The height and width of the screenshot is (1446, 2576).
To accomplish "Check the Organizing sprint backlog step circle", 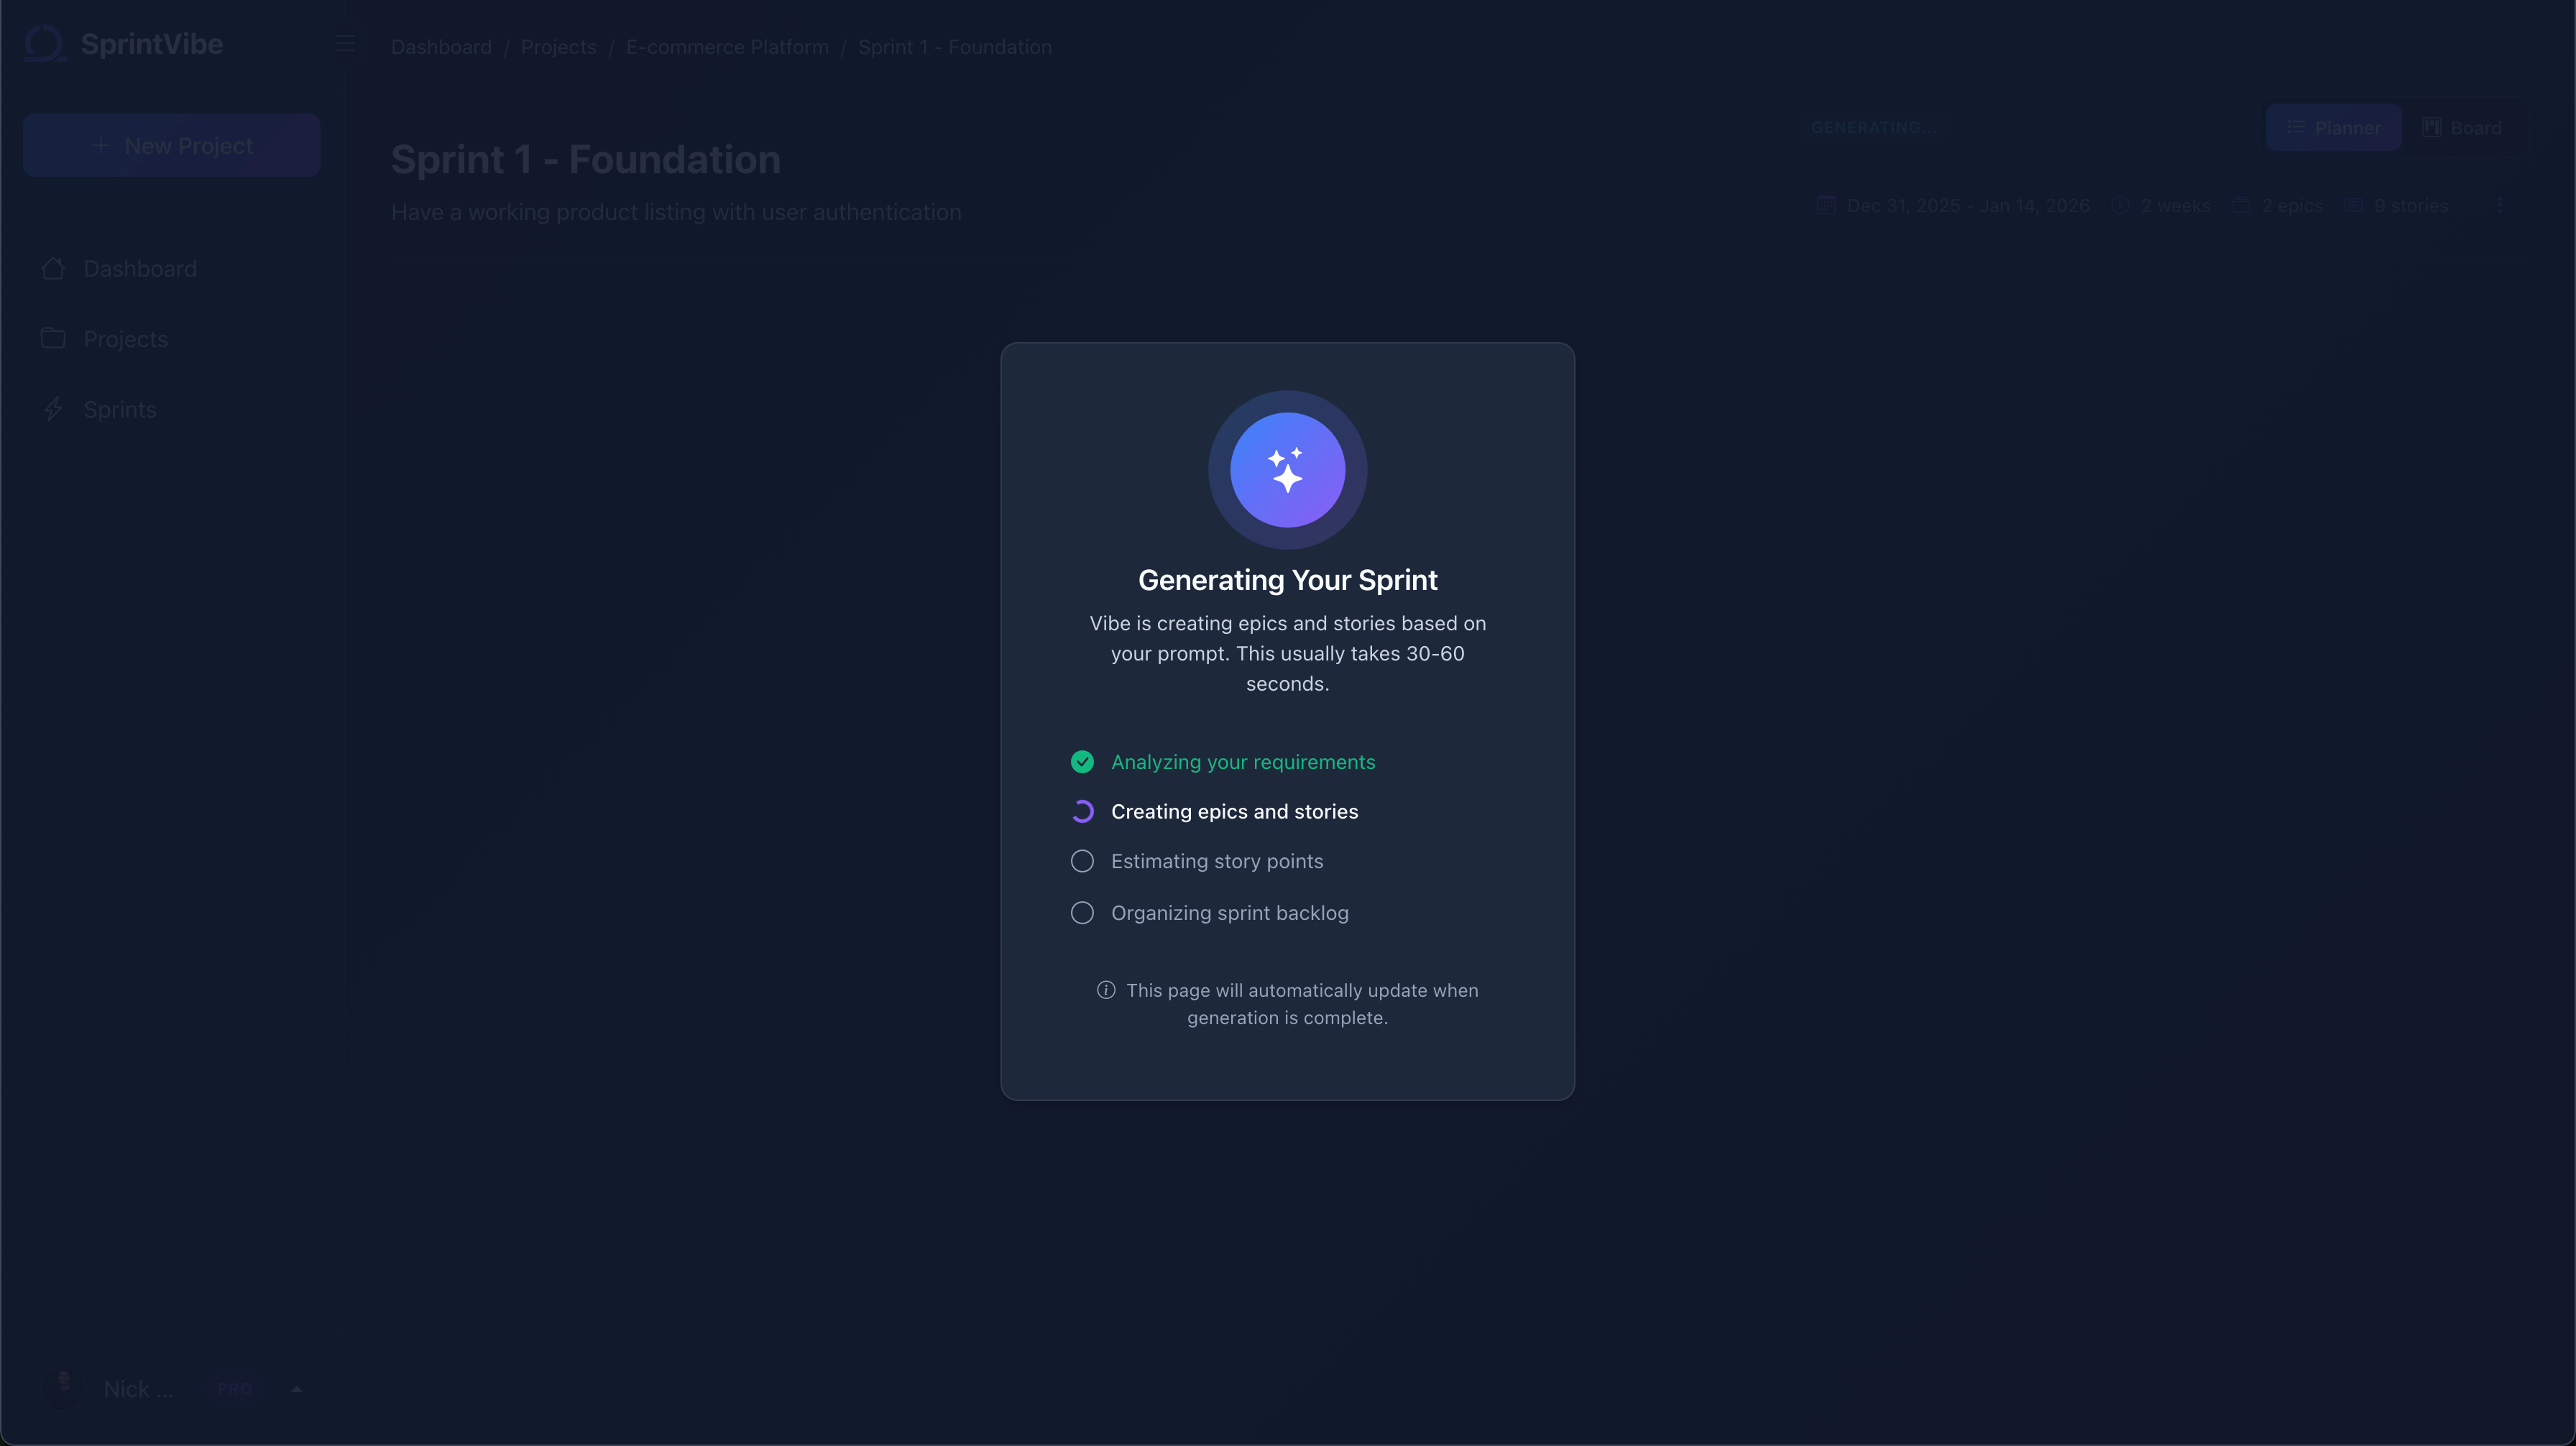I will coord(1082,912).
